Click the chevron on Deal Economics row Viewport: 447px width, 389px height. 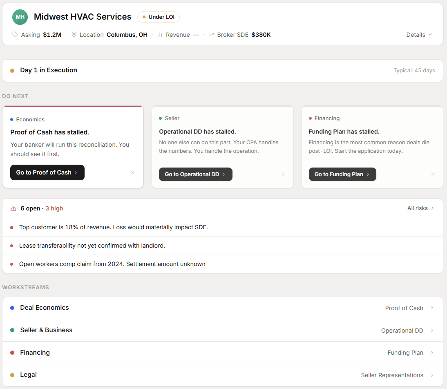click(432, 308)
